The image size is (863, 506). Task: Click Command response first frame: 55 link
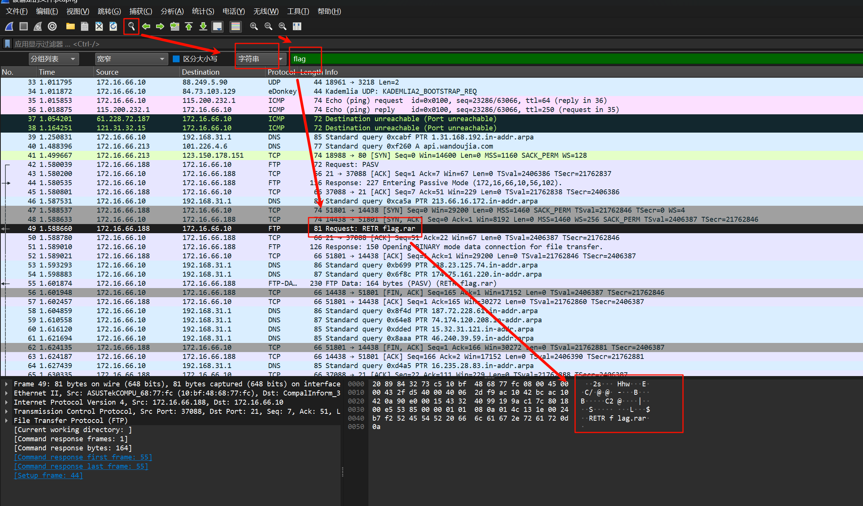pyautogui.click(x=83, y=457)
